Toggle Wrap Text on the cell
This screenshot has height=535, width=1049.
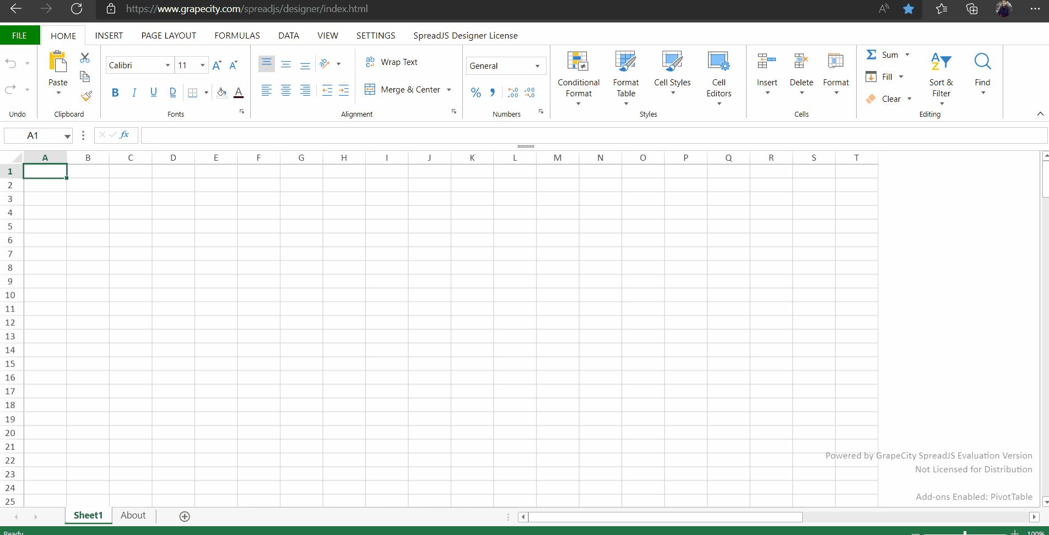392,62
